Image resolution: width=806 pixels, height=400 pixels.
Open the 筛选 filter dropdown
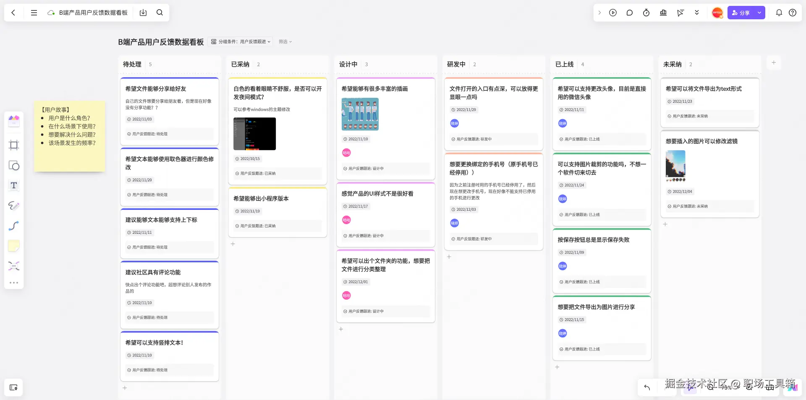point(285,42)
